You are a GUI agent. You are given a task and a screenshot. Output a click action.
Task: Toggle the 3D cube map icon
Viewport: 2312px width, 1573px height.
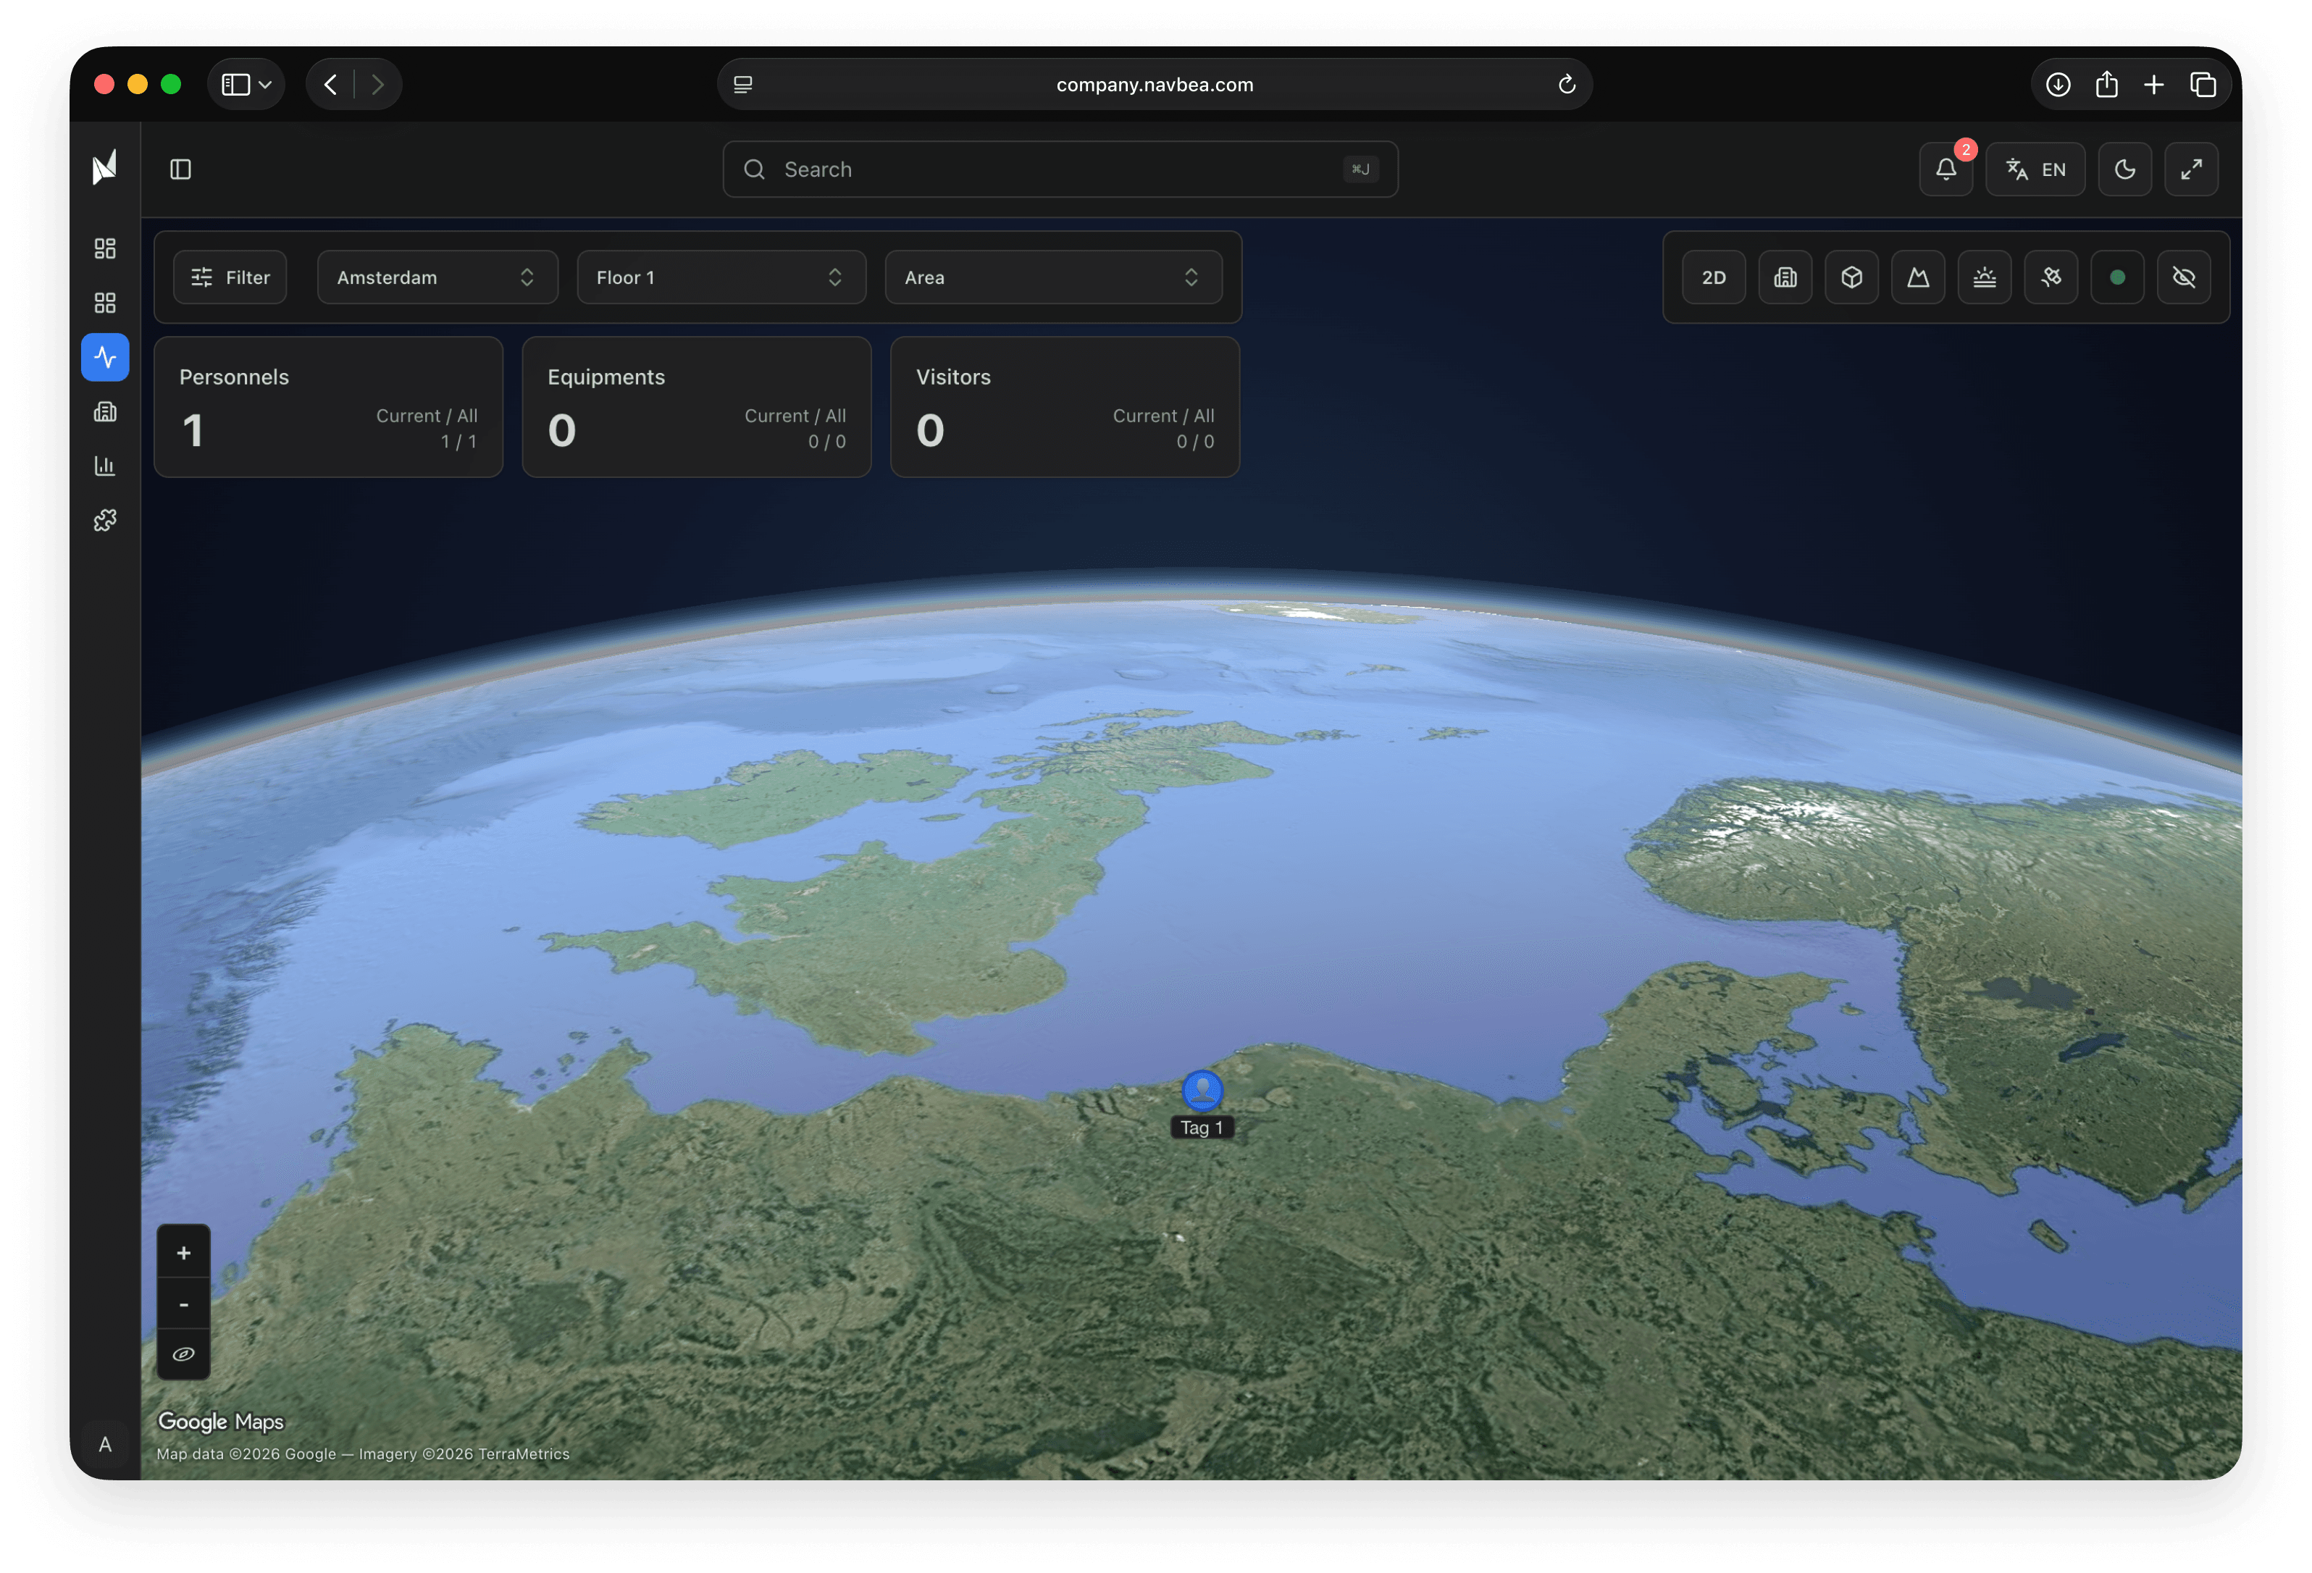(1851, 277)
